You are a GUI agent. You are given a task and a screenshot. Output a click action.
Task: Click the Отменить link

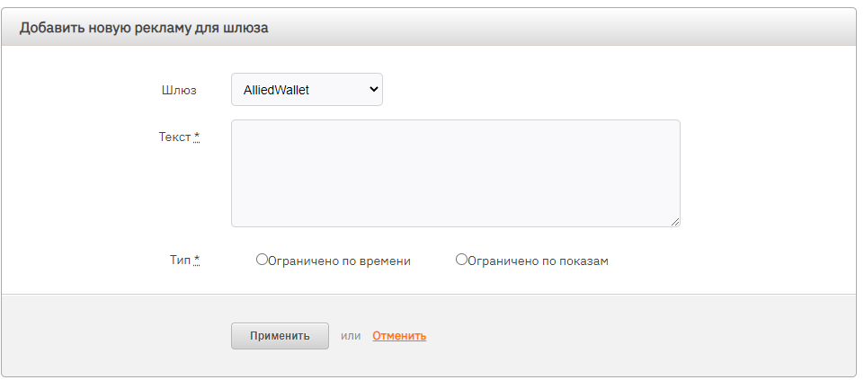[x=399, y=336]
